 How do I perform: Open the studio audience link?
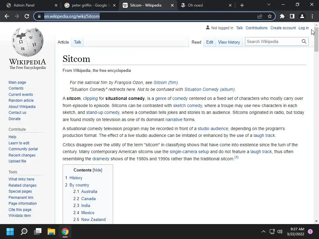(213, 129)
